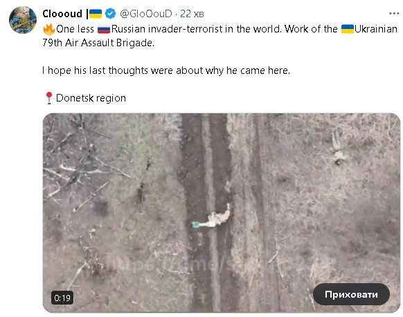Viewport: 403px width, 317px height.
Task: Click the 0:19 video duration badge
Action: pos(62,298)
